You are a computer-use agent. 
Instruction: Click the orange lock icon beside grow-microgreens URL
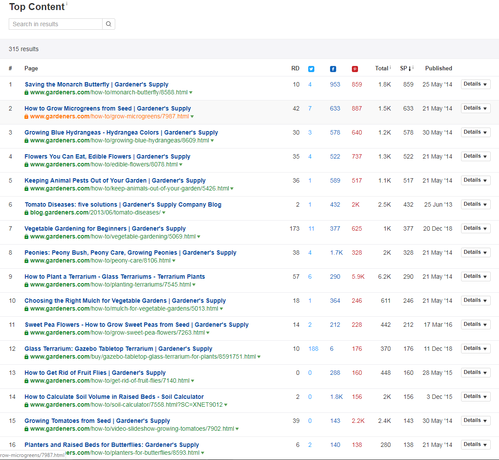tap(27, 117)
